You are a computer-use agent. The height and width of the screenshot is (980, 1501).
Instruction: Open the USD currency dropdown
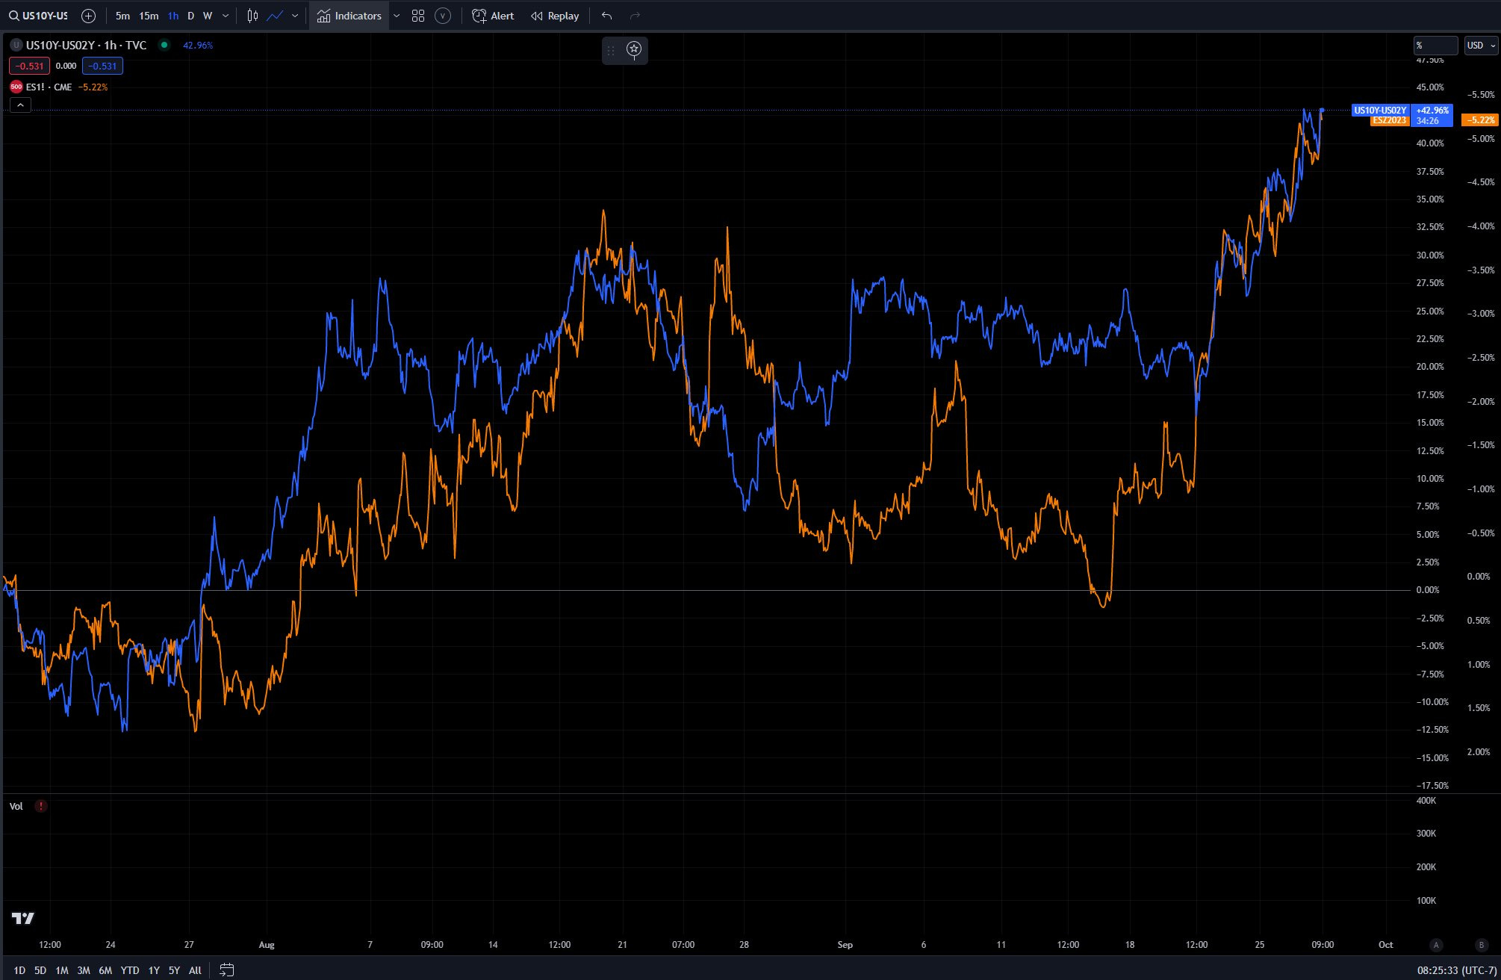click(1481, 46)
